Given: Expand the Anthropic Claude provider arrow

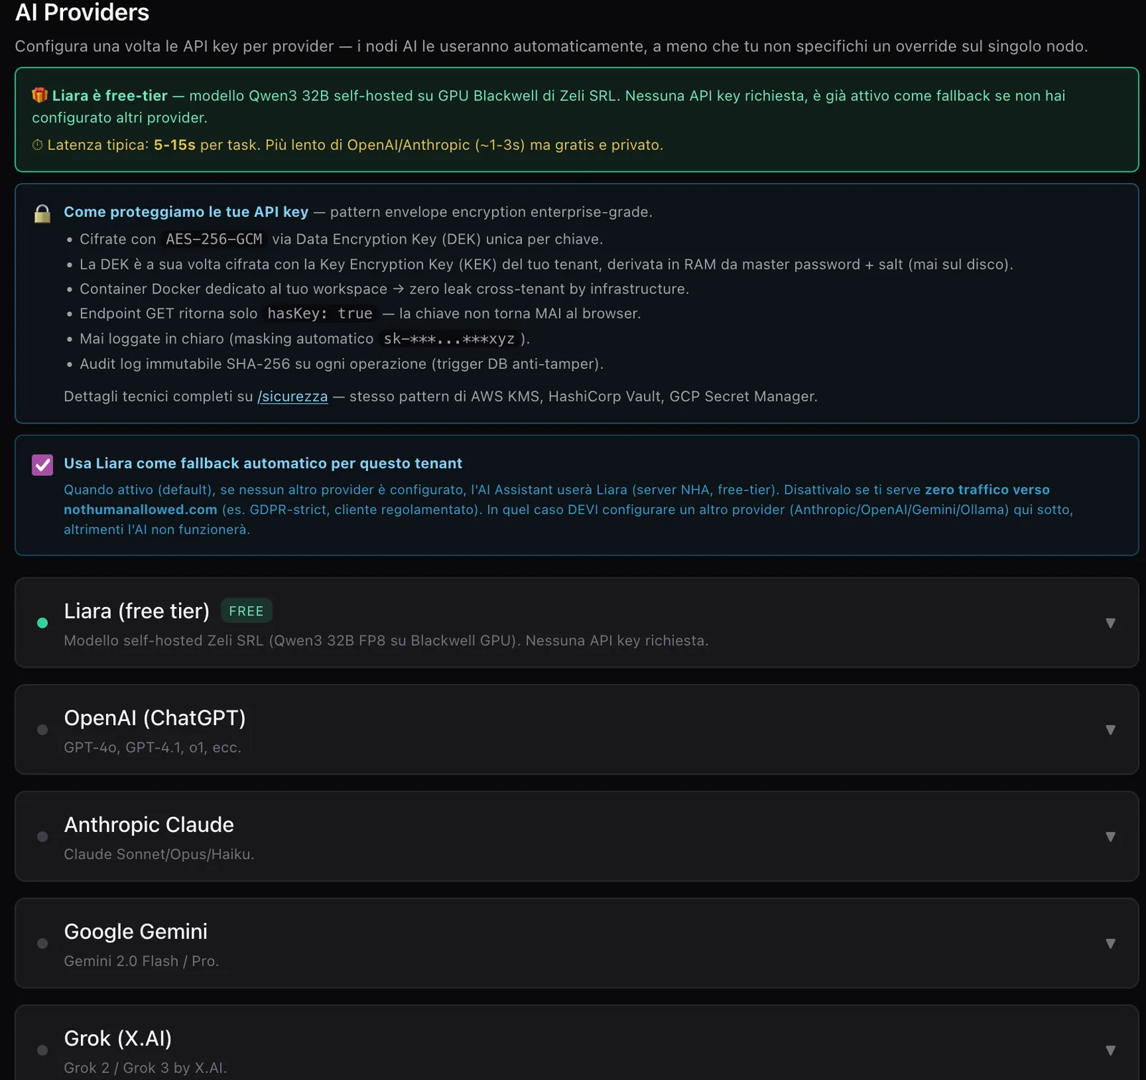Looking at the screenshot, I should [x=1110, y=837].
